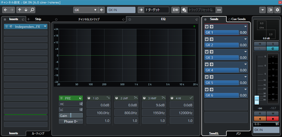The width and height of the screenshot is (282, 137).
Task: Enable write automation W button
Action: [272, 114]
